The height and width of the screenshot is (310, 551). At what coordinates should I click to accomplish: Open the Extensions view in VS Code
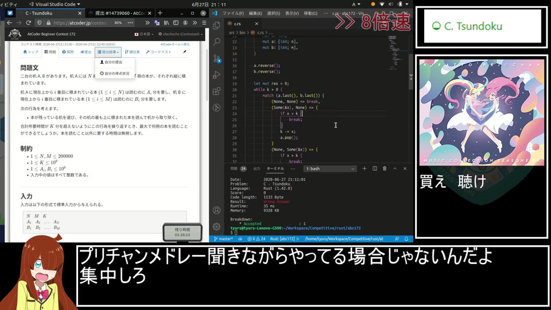[x=216, y=91]
